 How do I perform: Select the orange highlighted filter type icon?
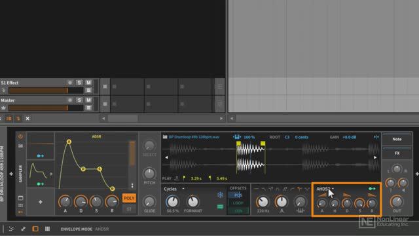coord(300,189)
